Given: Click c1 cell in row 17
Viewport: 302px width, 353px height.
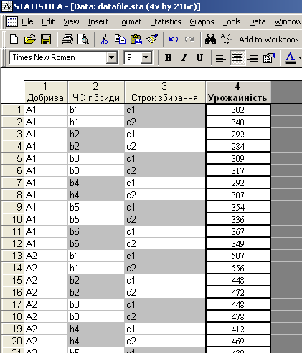Looking at the screenshot, I should (165, 304).
